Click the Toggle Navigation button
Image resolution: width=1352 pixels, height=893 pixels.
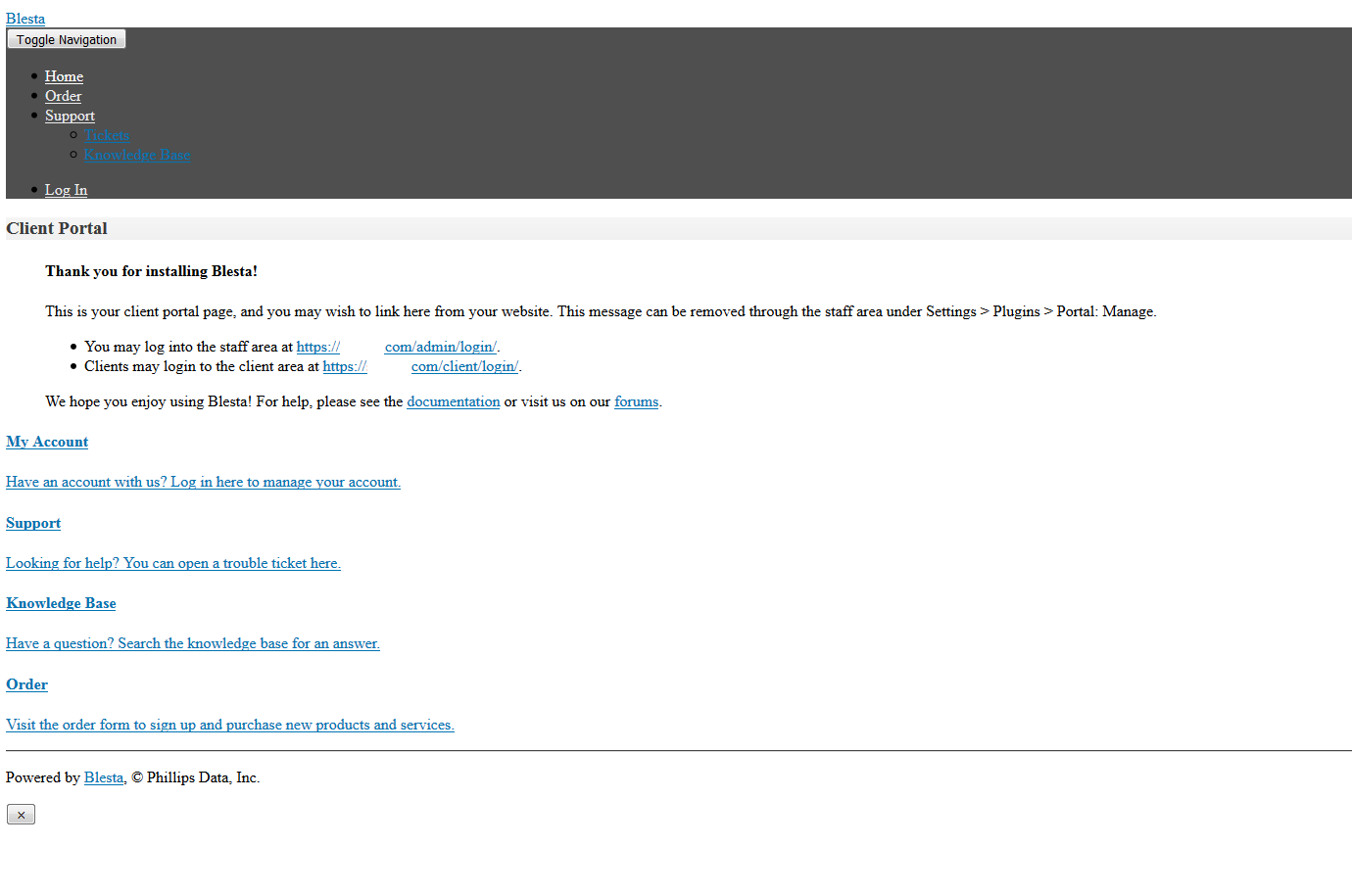(x=67, y=39)
